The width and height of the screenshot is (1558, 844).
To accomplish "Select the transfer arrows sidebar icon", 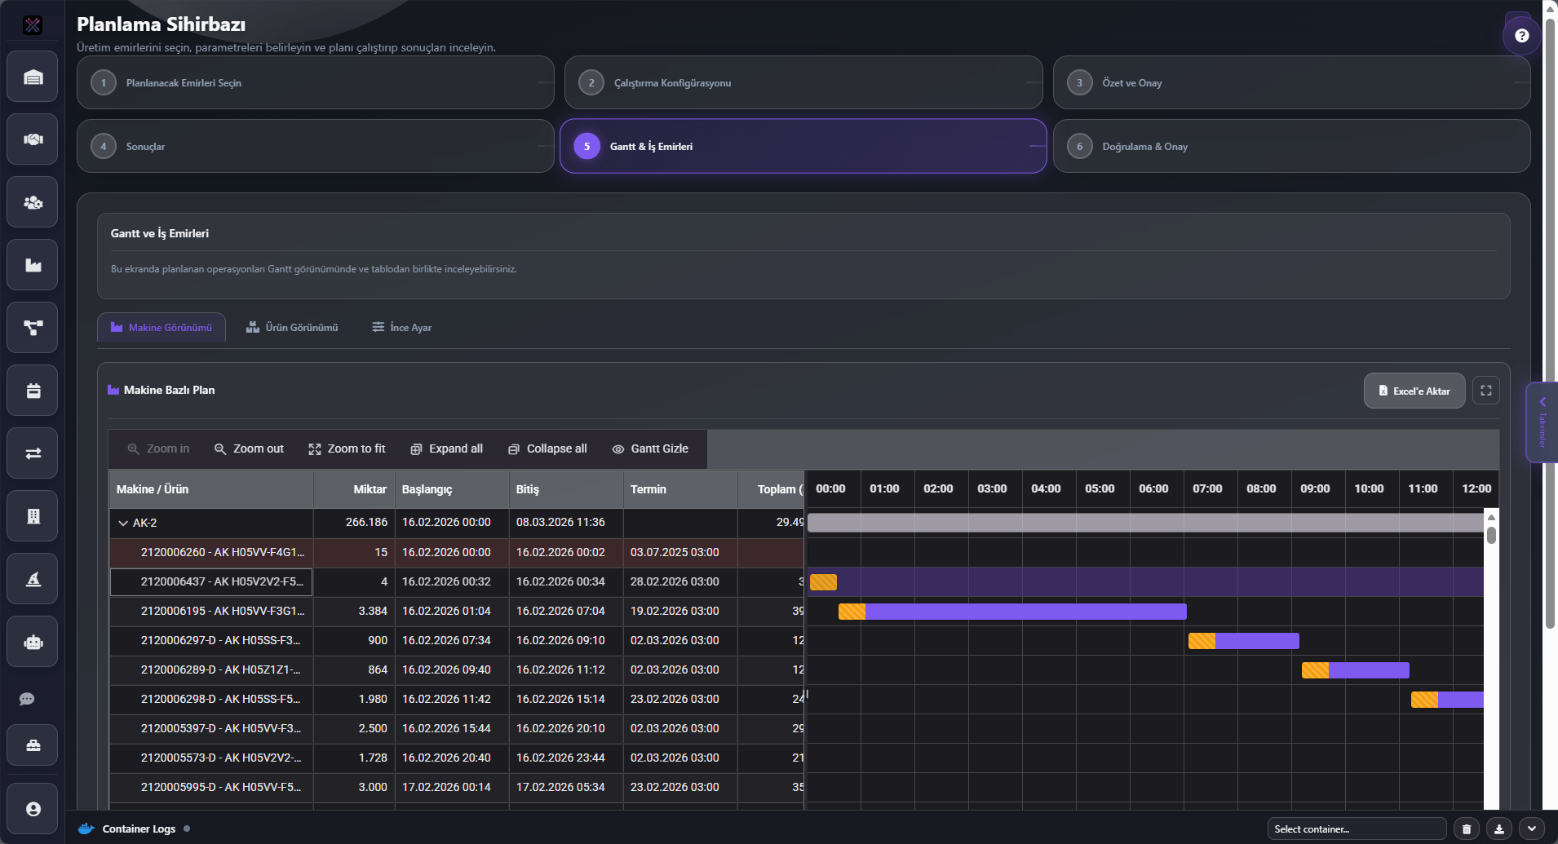I will 32,453.
